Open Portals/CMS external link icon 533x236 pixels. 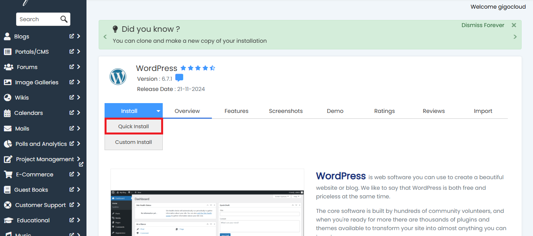coord(72,51)
